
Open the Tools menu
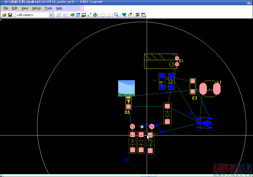[48, 8]
